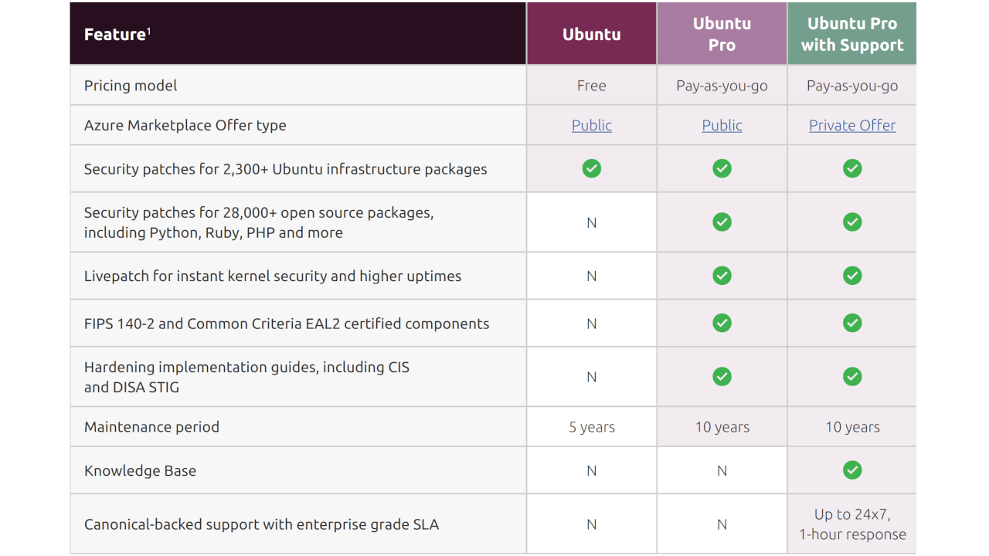The height and width of the screenshot is (556, 989).
Task: Click Ubuntu Pro's infrastructure patches checkmark
Action: [x=722, y=168]
